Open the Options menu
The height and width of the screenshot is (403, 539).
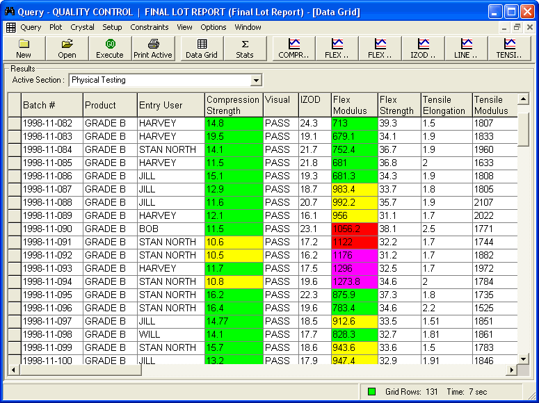214,27
